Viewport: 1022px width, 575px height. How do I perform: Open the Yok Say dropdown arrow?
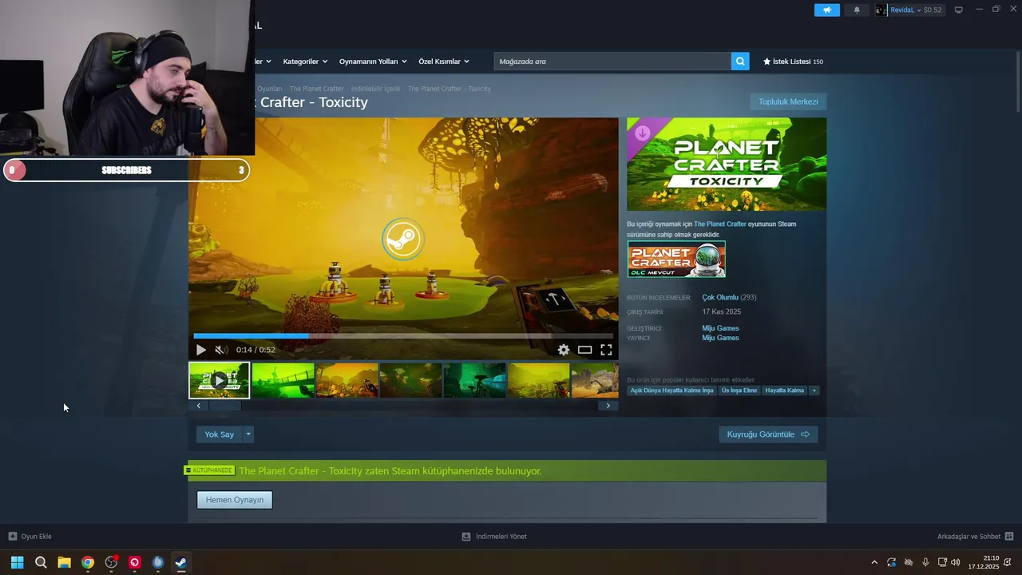248,434
